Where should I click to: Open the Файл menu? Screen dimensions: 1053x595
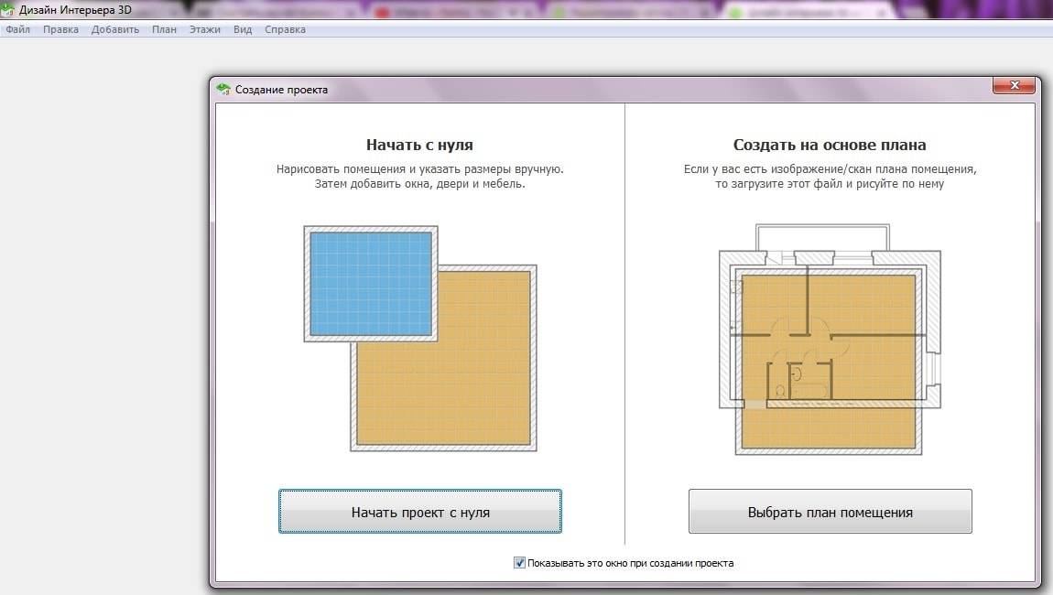[x=17, y=29]
